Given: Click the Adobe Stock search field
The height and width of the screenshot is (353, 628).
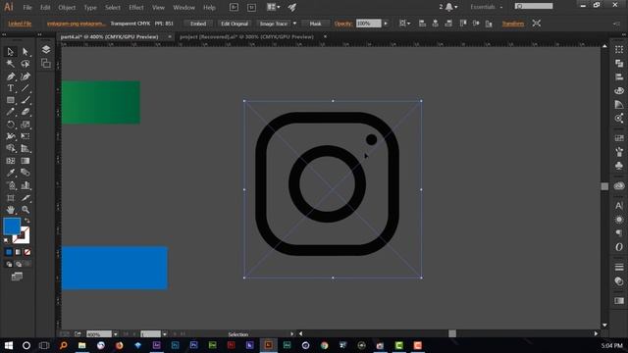Looking at the screenshot, I should [x=534, y=6].
